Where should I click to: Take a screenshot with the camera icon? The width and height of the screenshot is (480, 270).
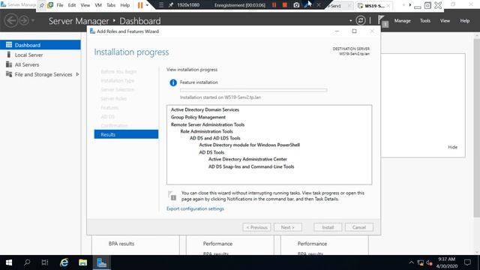[296, 5]
